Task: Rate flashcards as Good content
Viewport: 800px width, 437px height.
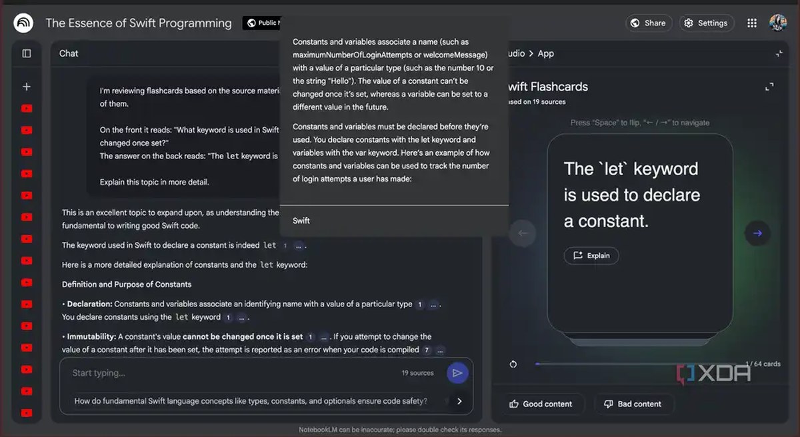Action: tap(541, 404)
